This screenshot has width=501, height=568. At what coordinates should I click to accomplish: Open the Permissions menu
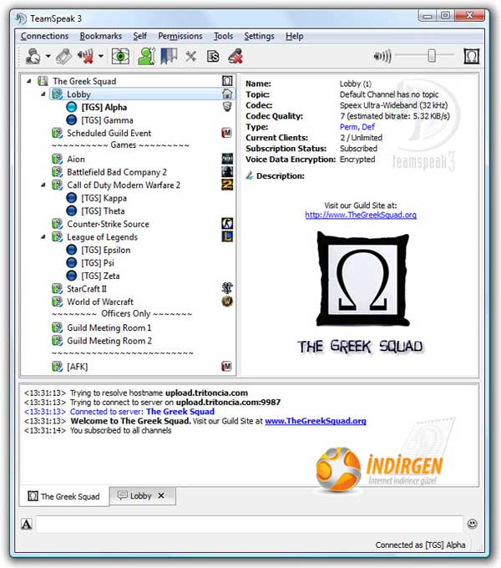pos(180,36)
